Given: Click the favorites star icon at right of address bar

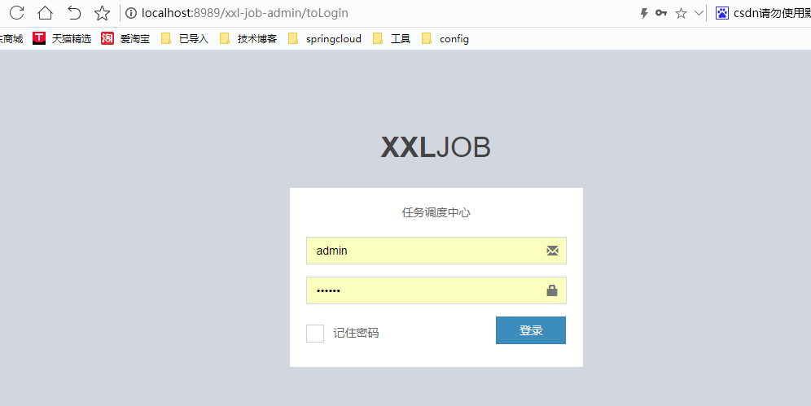Looking at the screenshot, I should 682,14.
